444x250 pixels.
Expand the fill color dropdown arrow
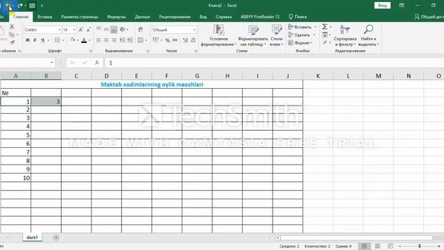point(78,40)
